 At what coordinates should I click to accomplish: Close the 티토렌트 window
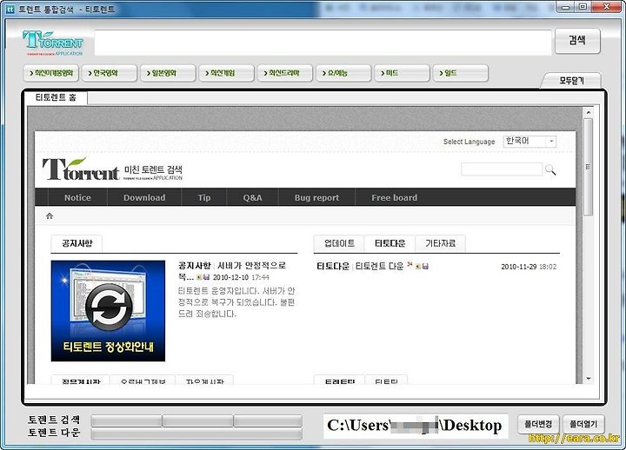click(607, 7)
